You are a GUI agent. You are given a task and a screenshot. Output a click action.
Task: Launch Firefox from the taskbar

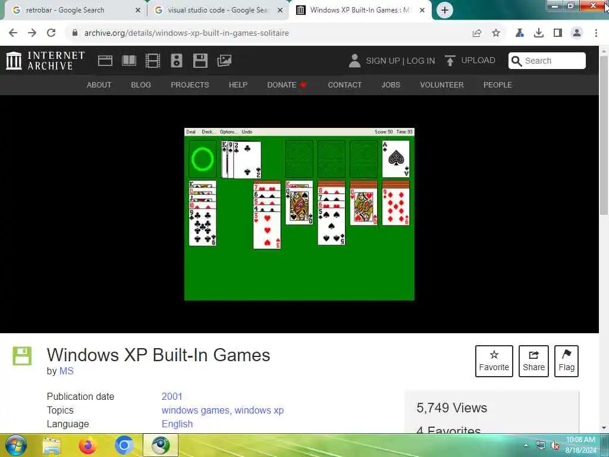pos(88,446)
